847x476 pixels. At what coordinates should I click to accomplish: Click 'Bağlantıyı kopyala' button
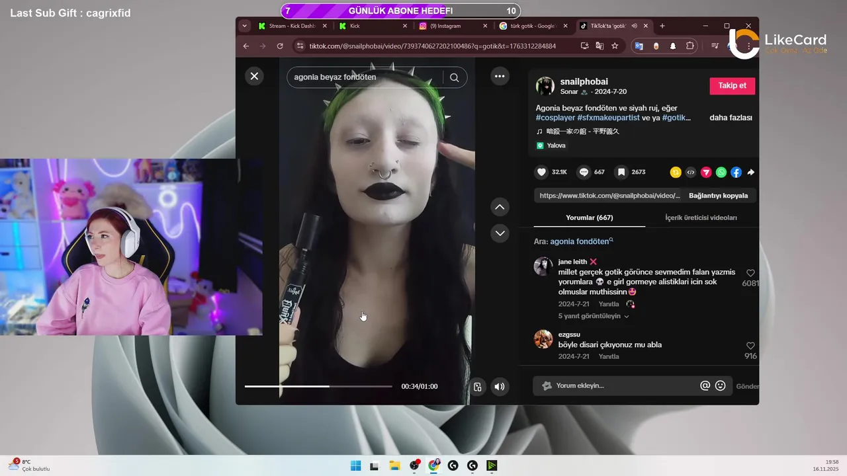click(x=718, y=196)
